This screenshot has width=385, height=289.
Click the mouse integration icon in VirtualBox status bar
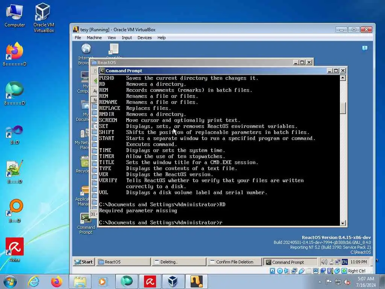pyautogui.click(x=337, y=271)
